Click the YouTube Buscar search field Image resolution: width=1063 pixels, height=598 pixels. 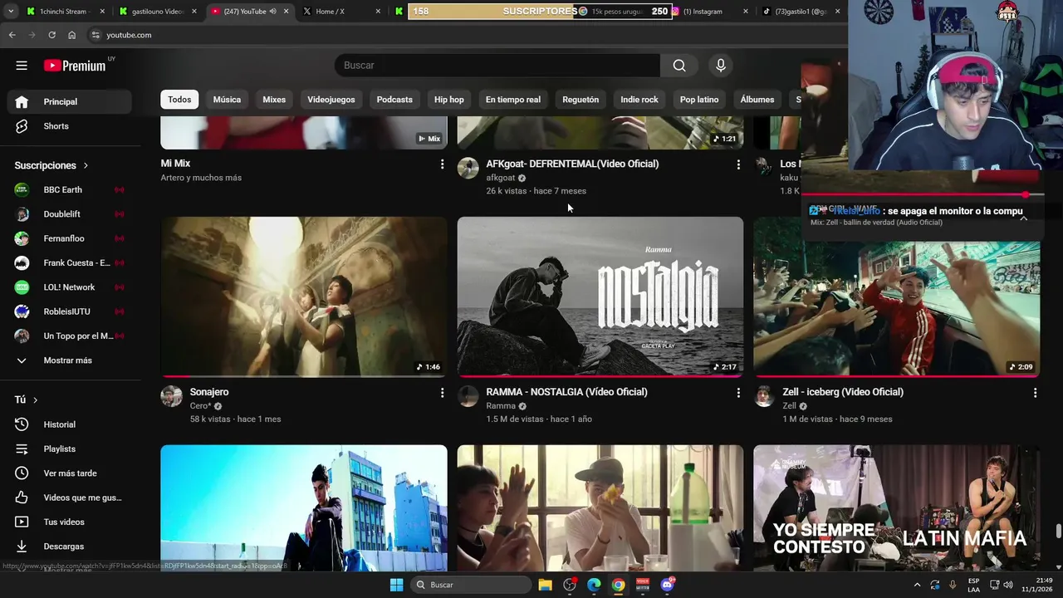497,66
